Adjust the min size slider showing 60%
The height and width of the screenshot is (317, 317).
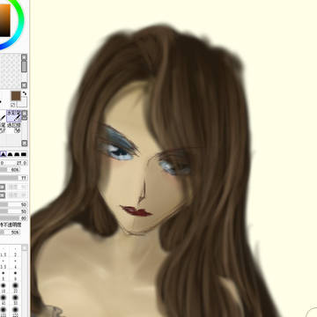click(x=10, y=170)
